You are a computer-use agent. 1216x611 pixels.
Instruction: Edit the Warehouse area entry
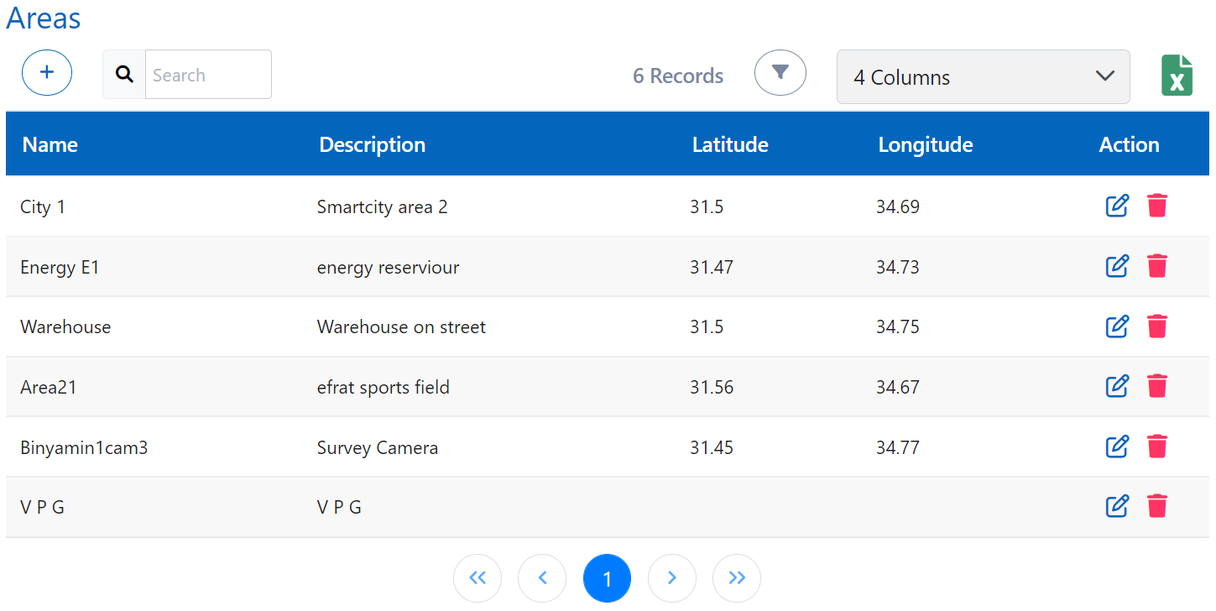1117,326
